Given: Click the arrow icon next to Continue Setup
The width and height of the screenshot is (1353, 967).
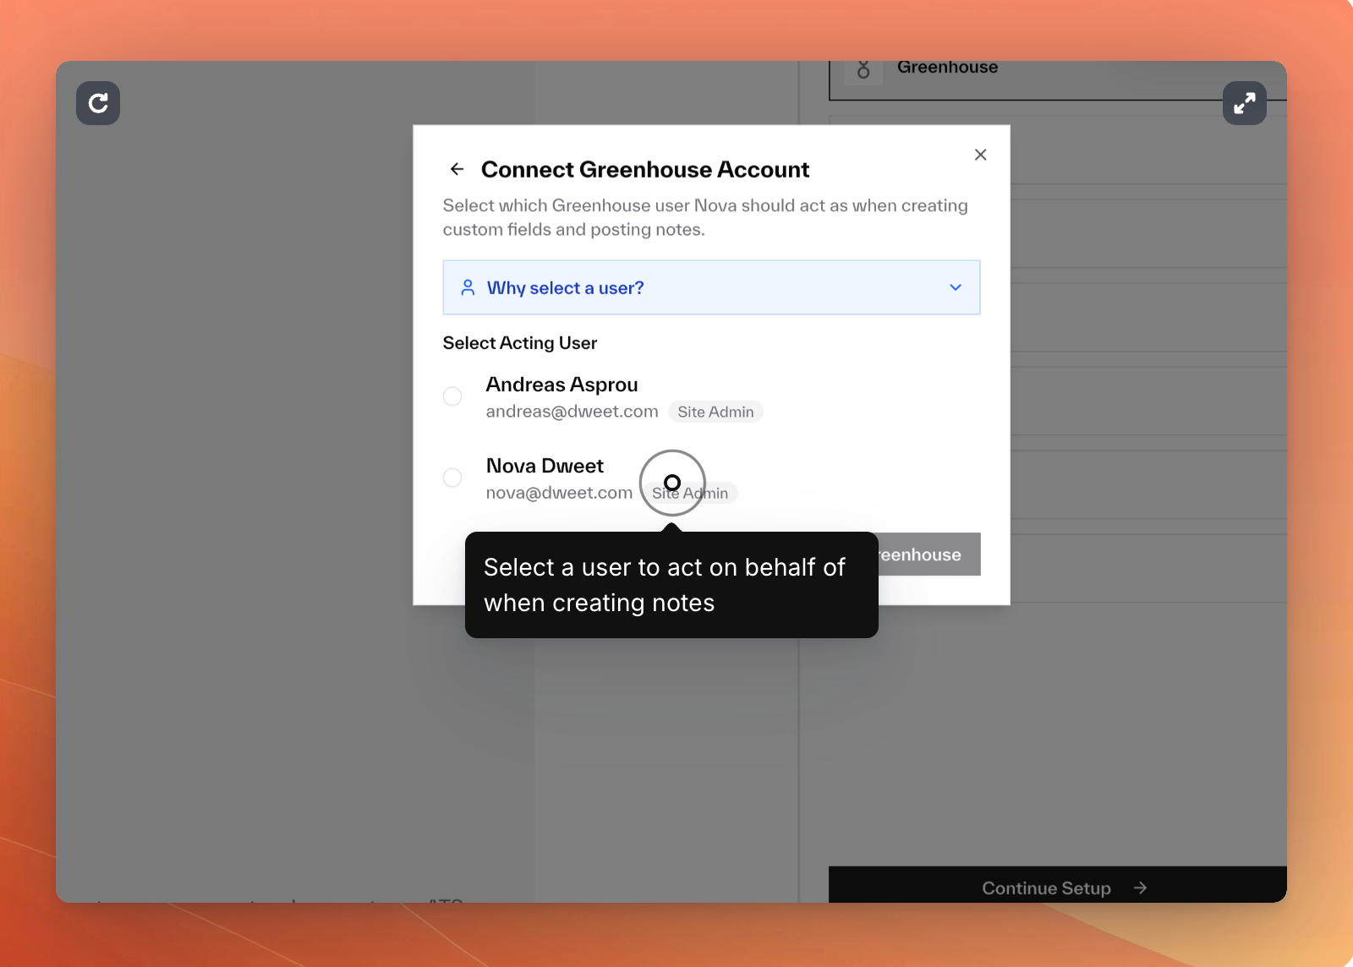Looking at the screenshot, I should coord(1140,888).
